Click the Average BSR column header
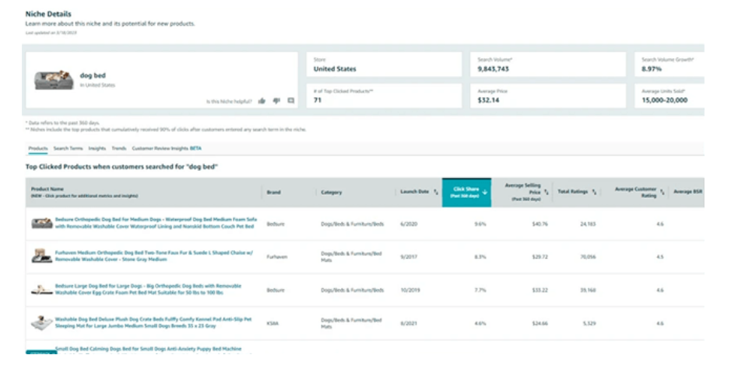This screenshot has width=738, height=369. pos(687,192)
